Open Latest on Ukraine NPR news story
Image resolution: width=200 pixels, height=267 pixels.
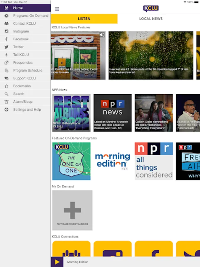tap(113, 113)
